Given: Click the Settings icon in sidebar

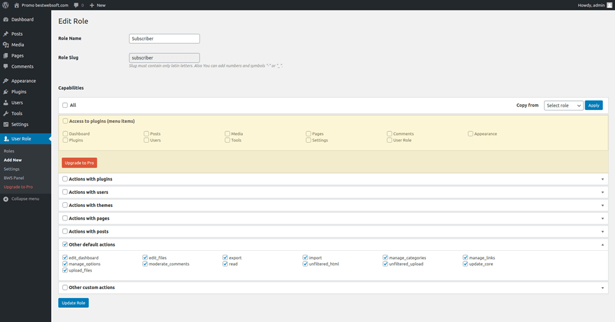Looking at the screenshot, I should [x=6, y=124].
